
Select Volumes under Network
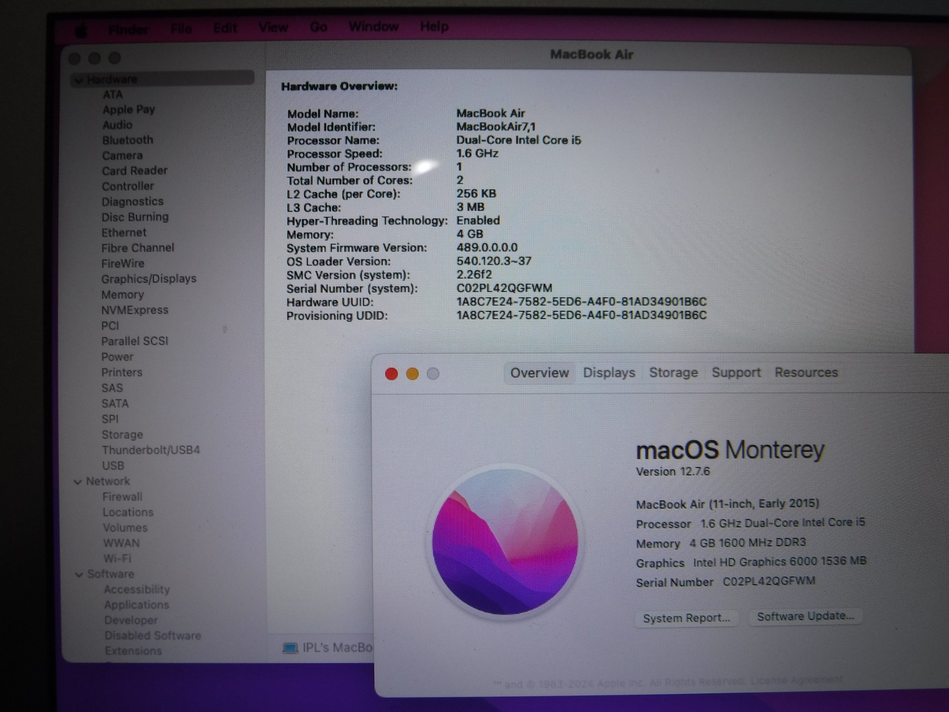125,528
